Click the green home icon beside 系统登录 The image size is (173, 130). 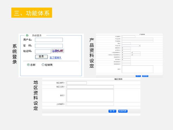[27, 35]
